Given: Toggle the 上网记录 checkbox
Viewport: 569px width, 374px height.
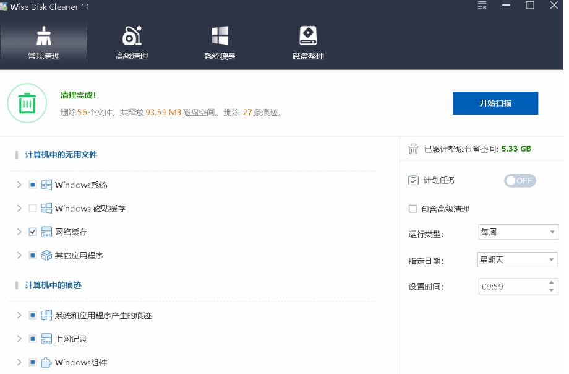Looking at the screenshot, I should pyautogui.click(x=33, y=339).
